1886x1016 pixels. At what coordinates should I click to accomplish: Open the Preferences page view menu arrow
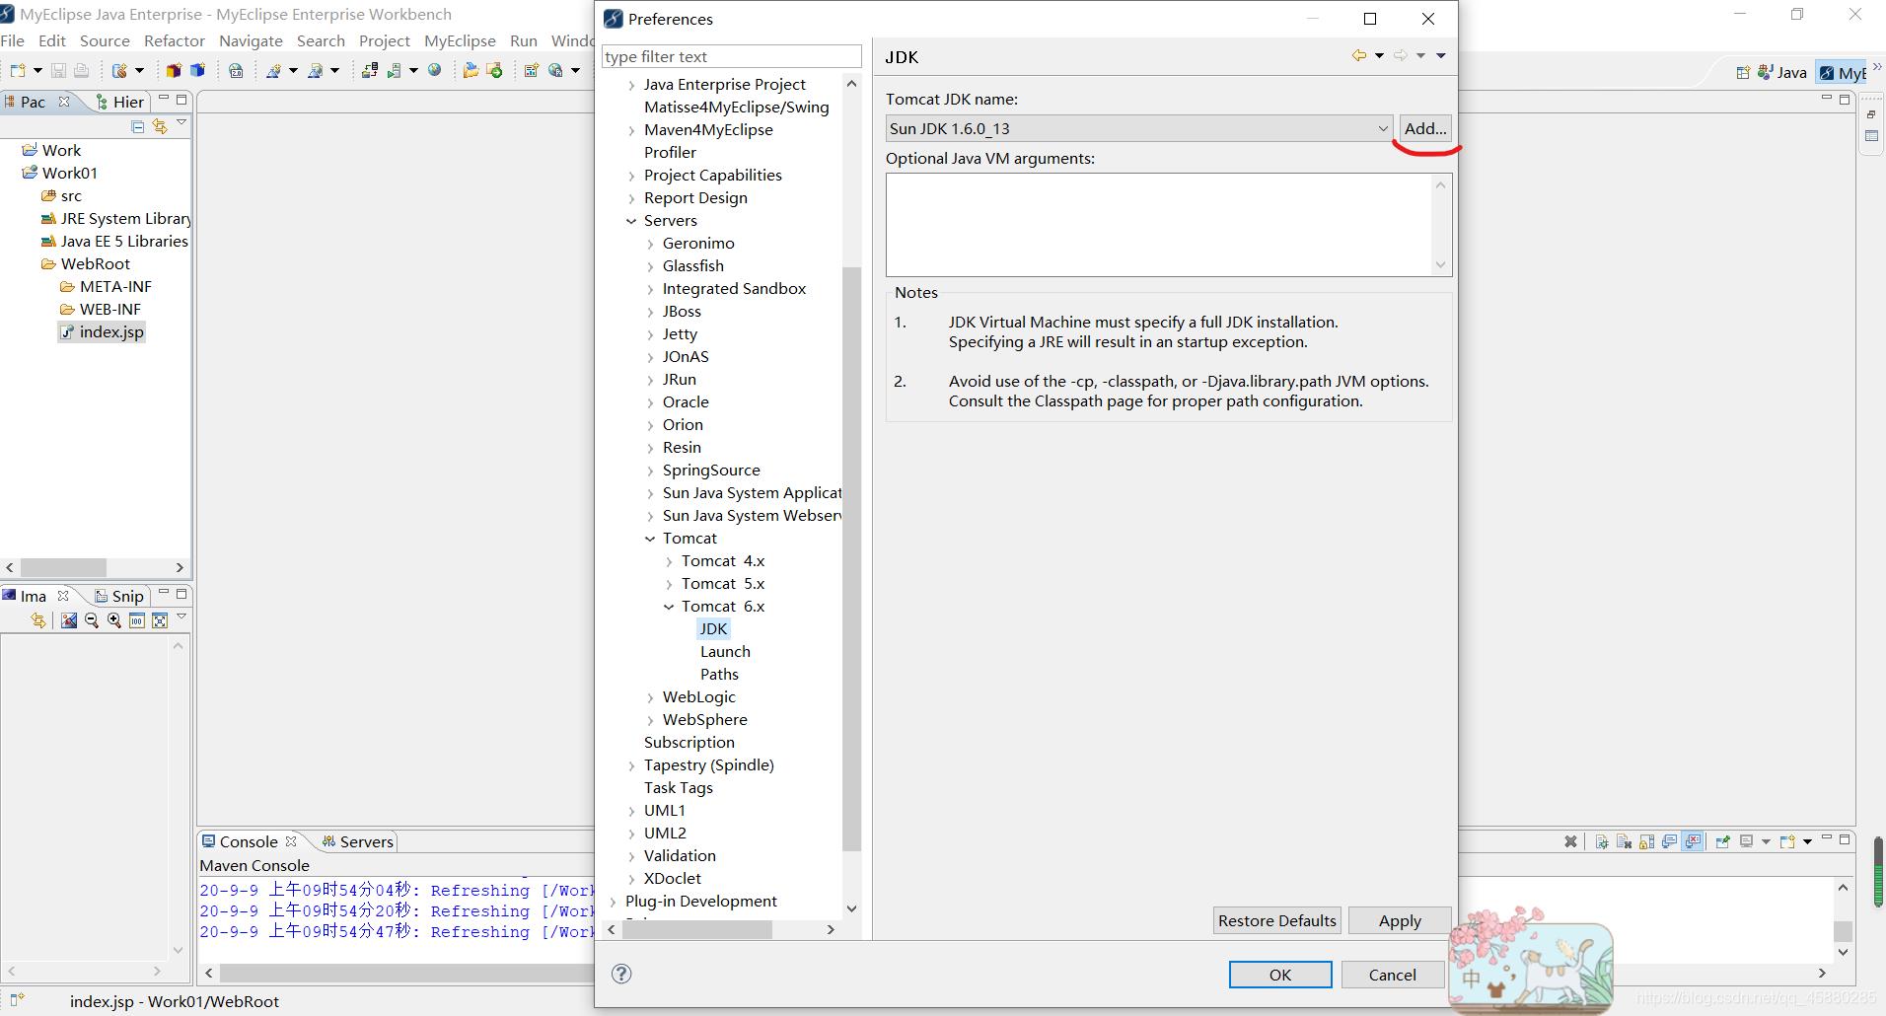pyautogui.click(x=1441, y=55)
